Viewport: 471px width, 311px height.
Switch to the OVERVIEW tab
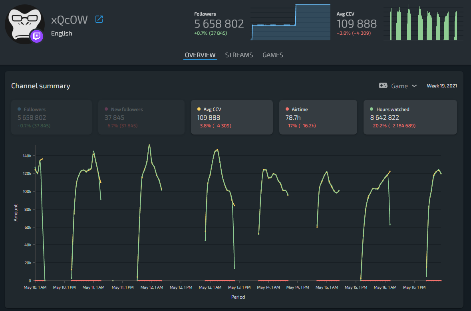click(200, 55)
